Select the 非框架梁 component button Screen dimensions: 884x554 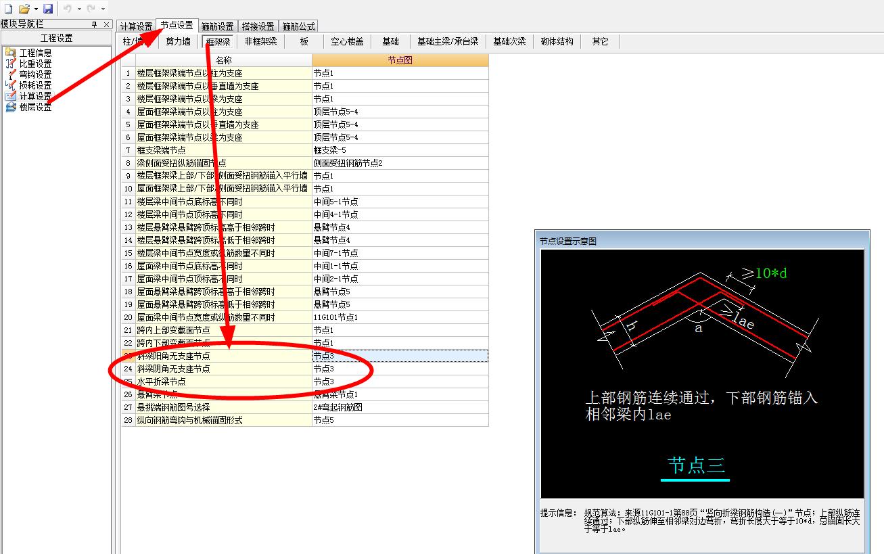260,41
